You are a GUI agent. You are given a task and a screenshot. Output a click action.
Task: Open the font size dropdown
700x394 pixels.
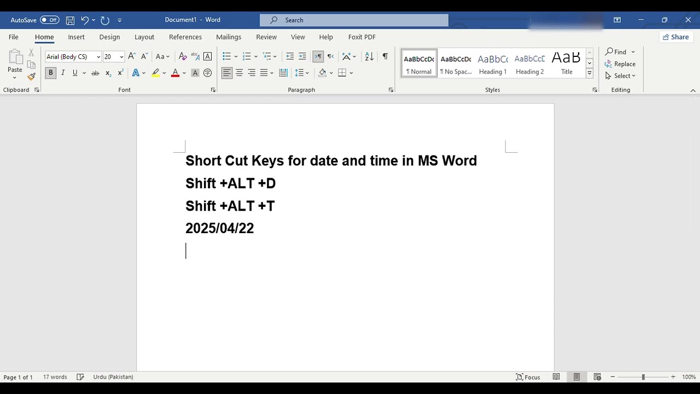click(121, 57)
